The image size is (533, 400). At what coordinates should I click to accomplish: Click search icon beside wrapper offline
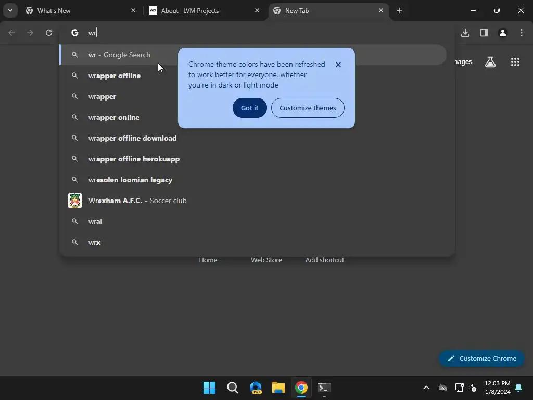tap(75, 76)
